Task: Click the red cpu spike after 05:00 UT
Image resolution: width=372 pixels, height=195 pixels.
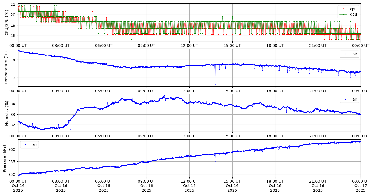Action: click(x=92, y=12)
